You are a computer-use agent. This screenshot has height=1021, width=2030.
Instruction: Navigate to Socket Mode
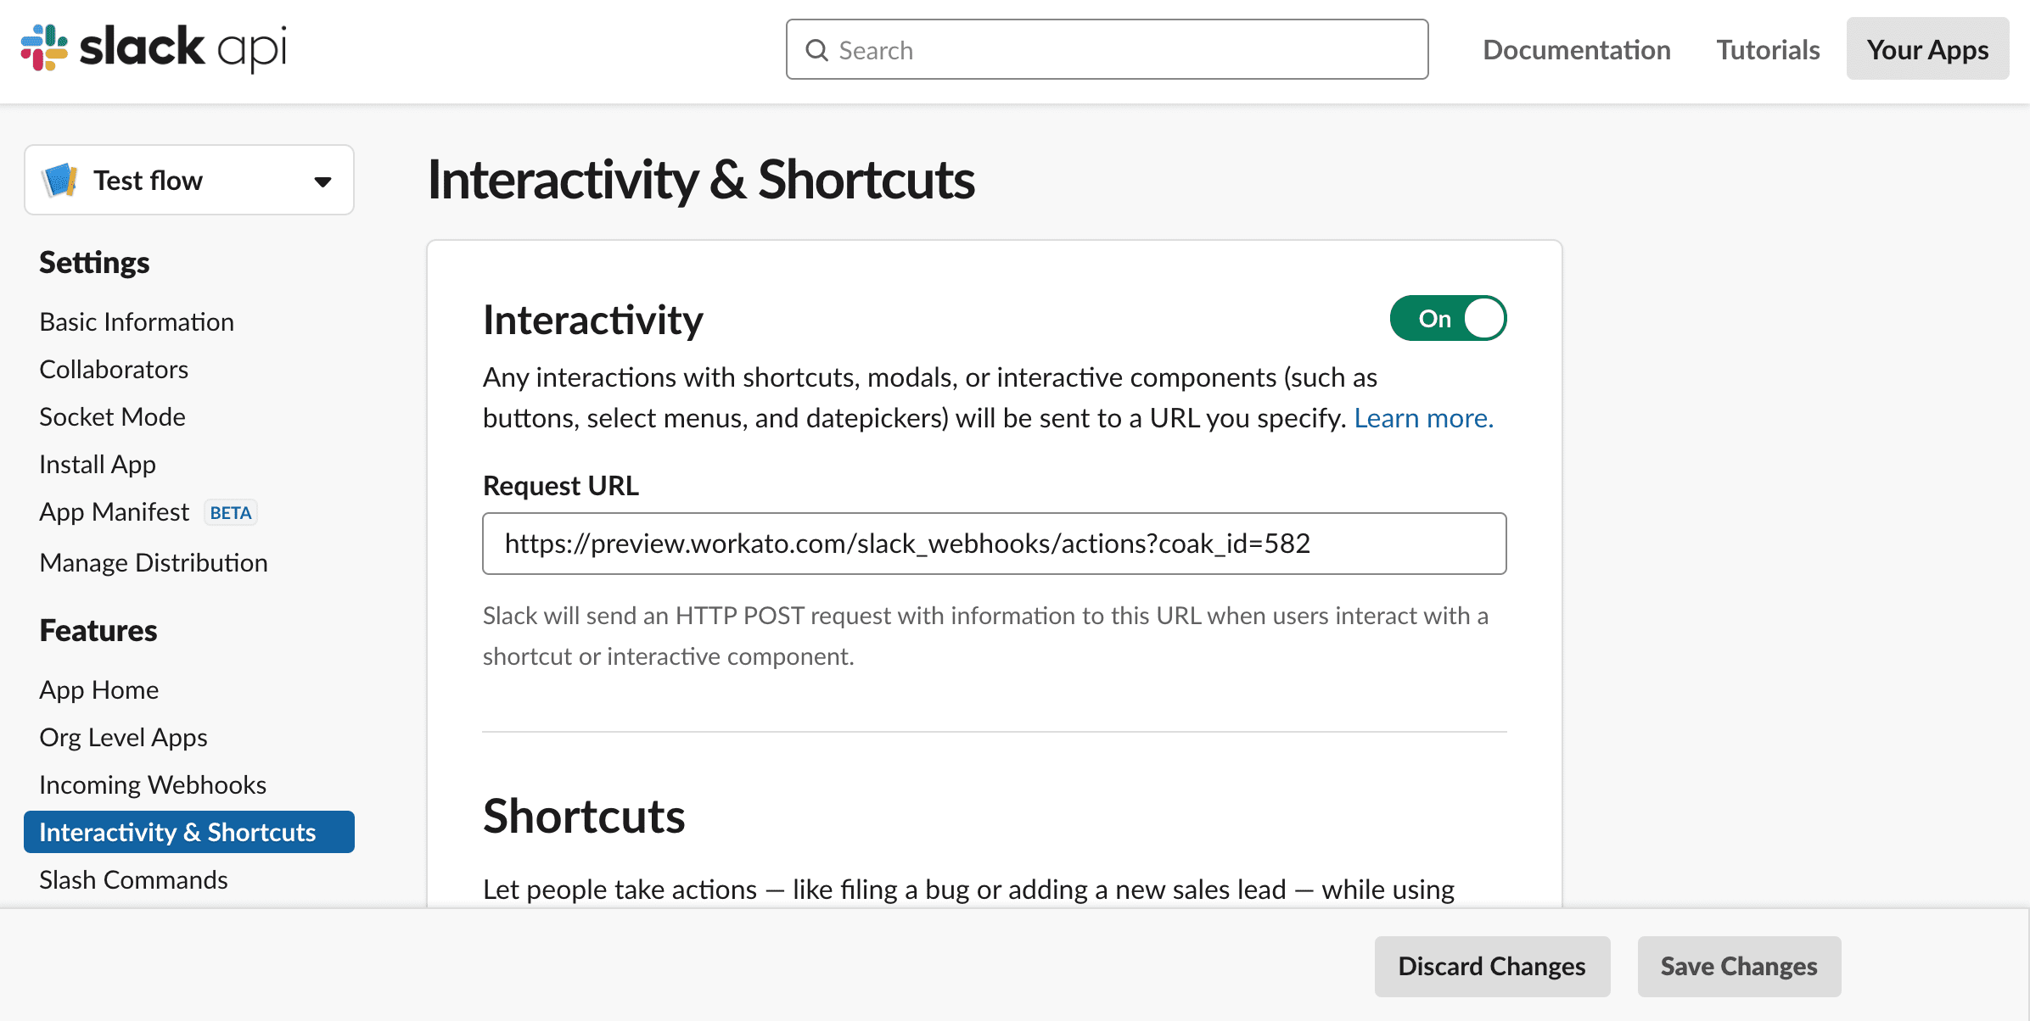coord(112,417)
